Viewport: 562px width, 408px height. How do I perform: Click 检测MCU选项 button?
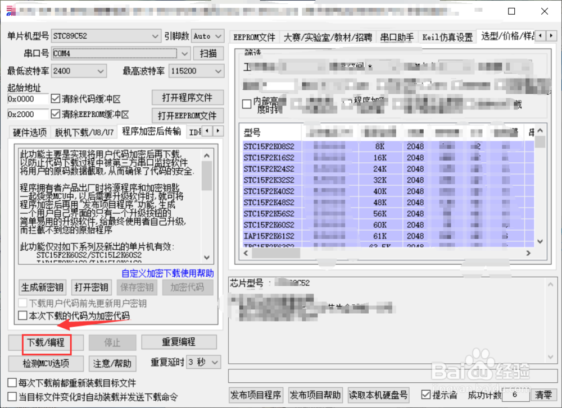click(46, 364)
